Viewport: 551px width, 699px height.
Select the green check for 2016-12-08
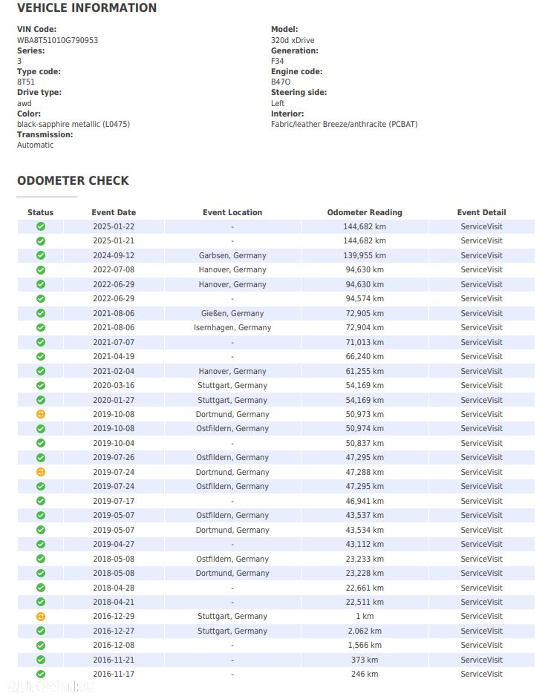41,646
